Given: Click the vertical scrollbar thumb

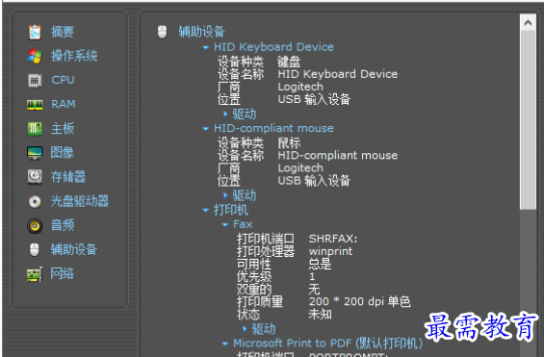Looking at the screenshot, I should pyautogui.click(x=528, y=120).
